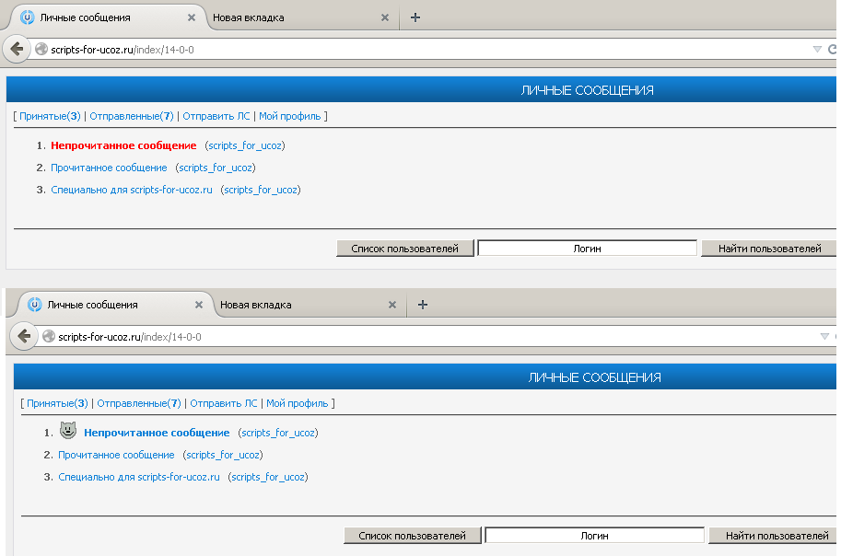Open a new tab with the lower plus button
Screen dimensions: 841x556
423,305
